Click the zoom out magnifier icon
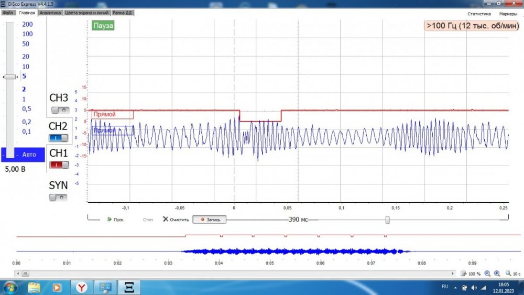The image size is (524, 295). [487, 274]
